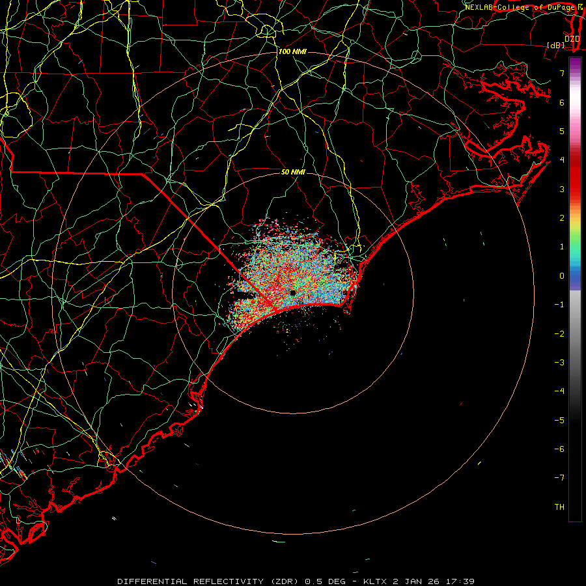This screenshot has height=586, width=586.
Task: Click the Differential Reflectivity KLTX caption text
Action: [x=296, y=581]
